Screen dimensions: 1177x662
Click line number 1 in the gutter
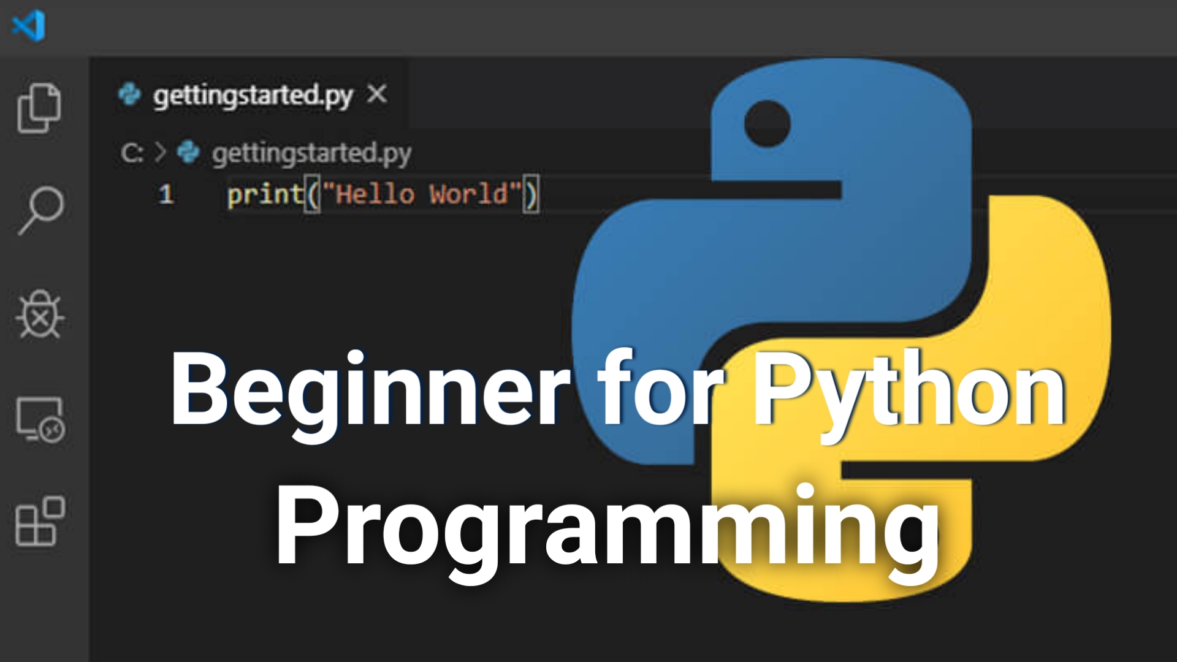166,194
